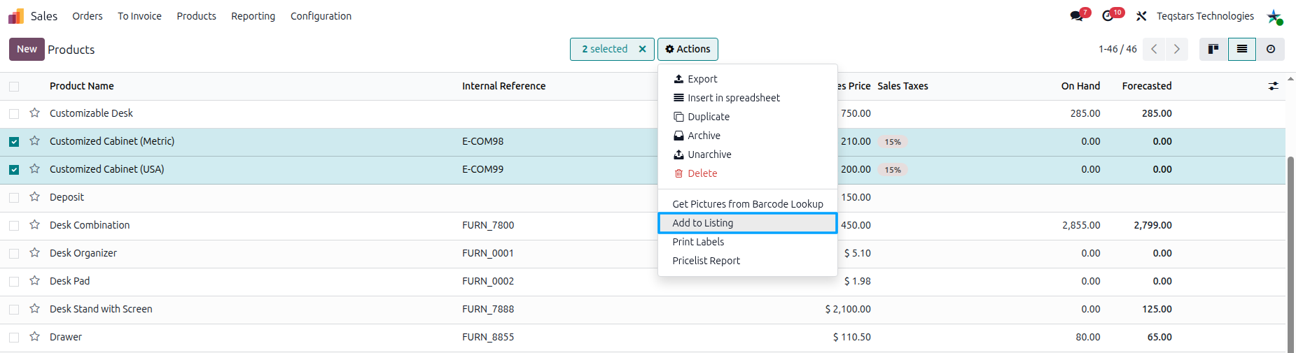Check Desk Stand with Screen checkbox
Screen dimensions: 1296x353
[x=14, y=309]
